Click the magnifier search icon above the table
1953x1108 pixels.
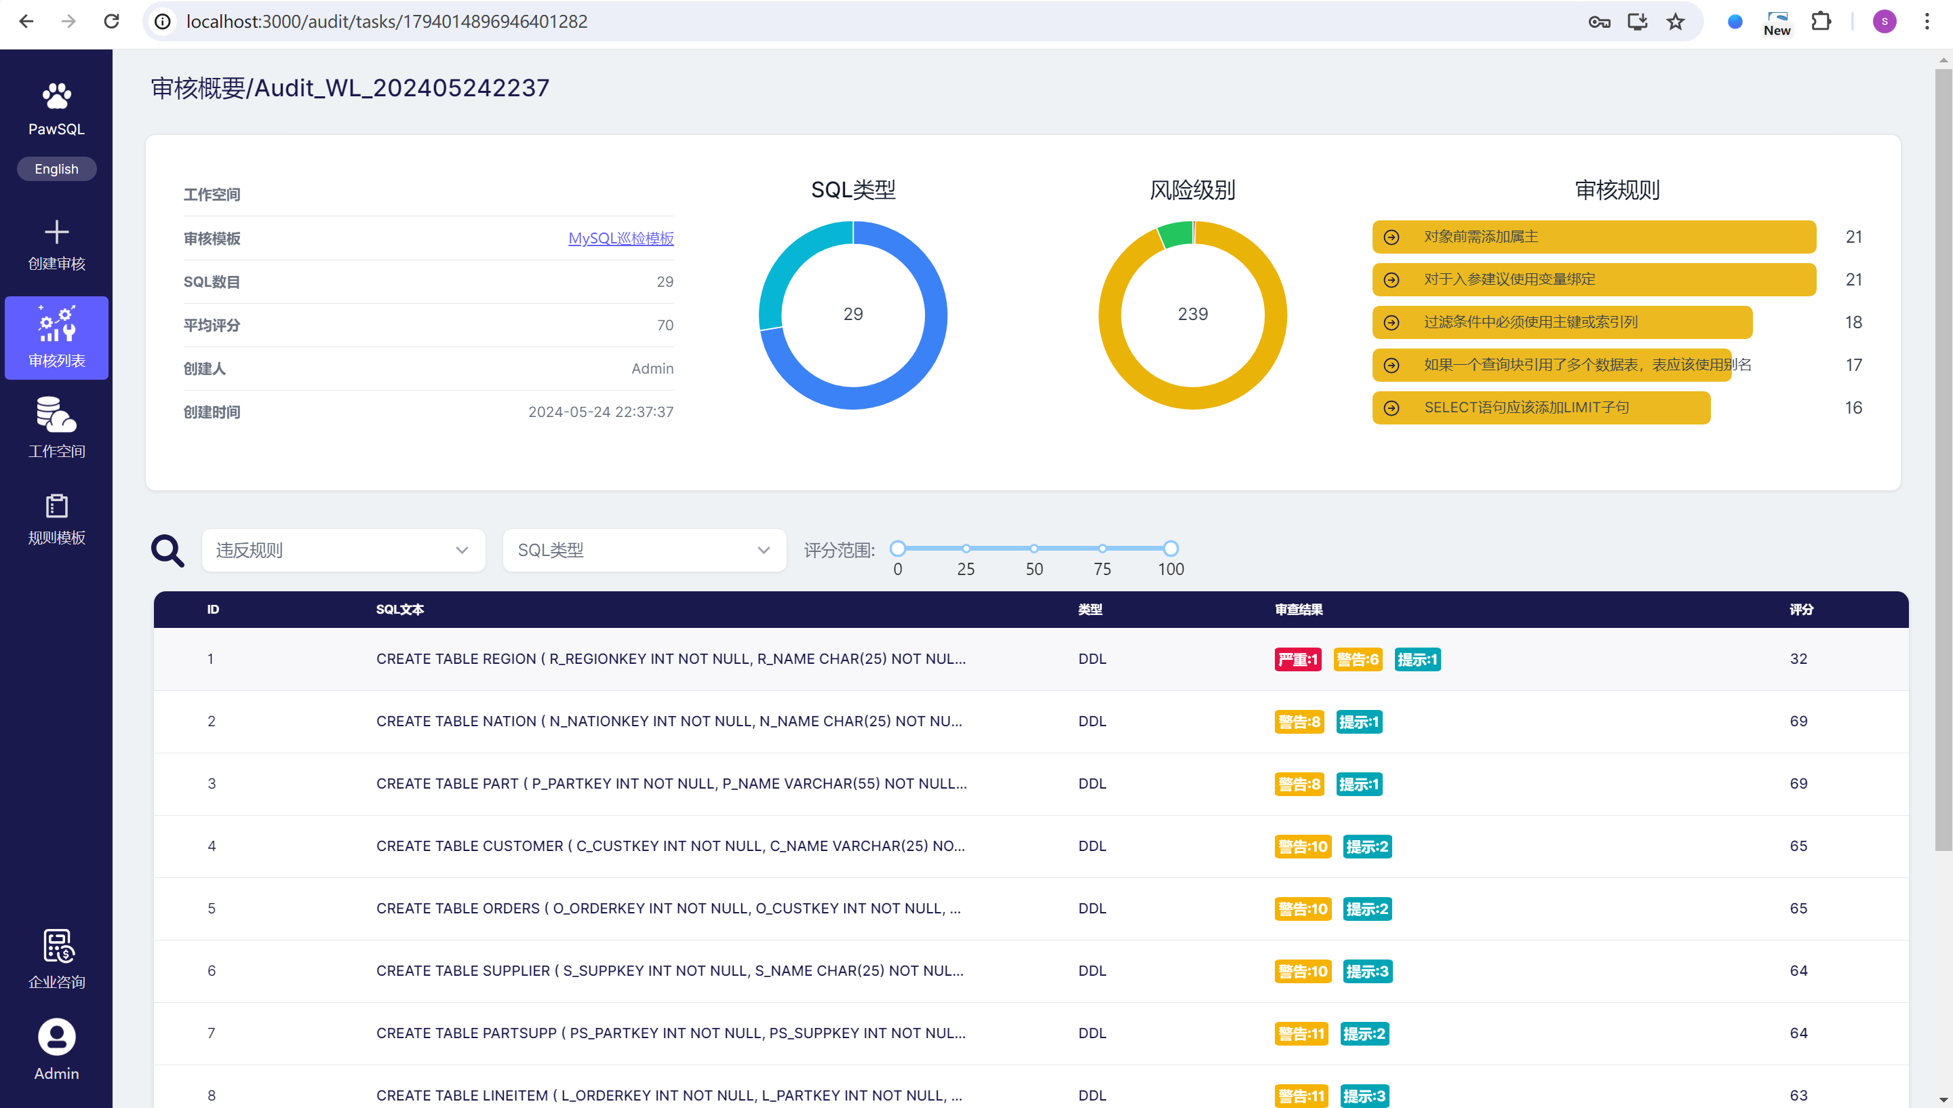[167, 550]
